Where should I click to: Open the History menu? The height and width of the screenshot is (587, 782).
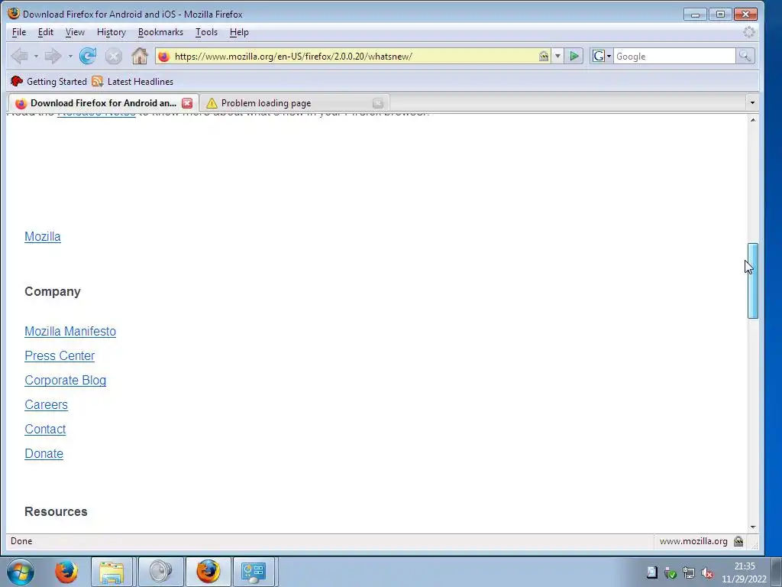[111, 32]
